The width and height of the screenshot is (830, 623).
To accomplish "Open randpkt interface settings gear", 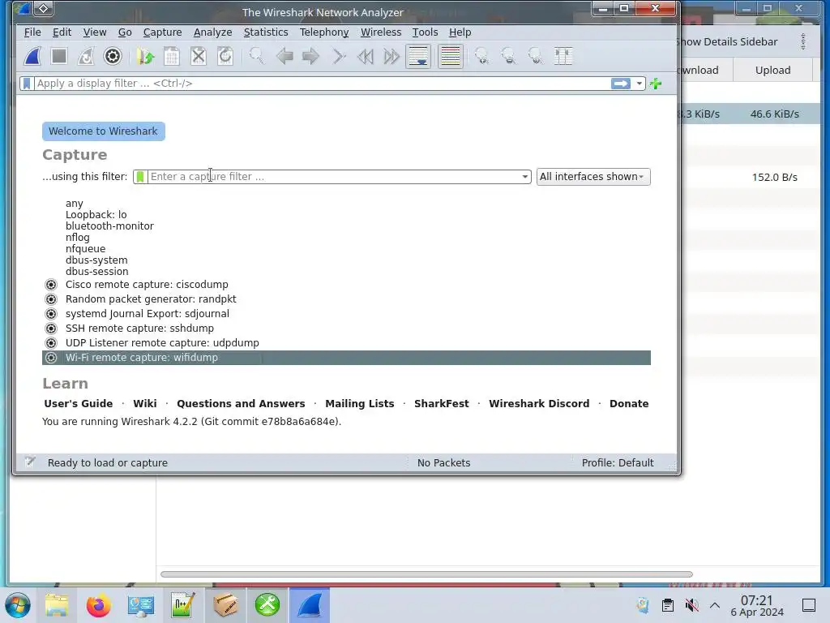I will click(x=51, y=299).
